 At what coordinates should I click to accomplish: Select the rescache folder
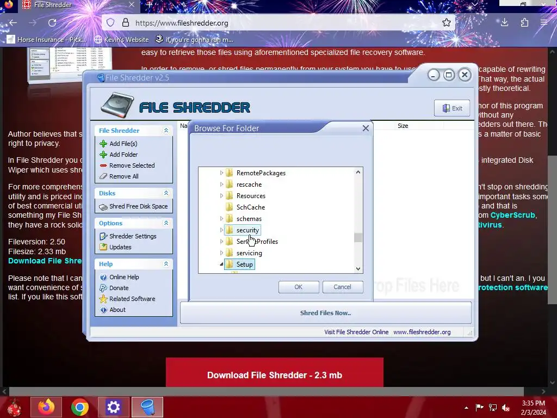(x=249, y=185)
